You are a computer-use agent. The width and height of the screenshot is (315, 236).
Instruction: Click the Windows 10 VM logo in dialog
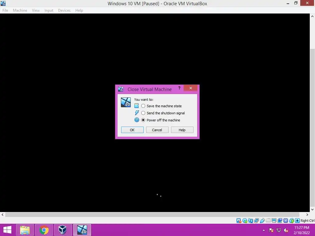(126, 102)
